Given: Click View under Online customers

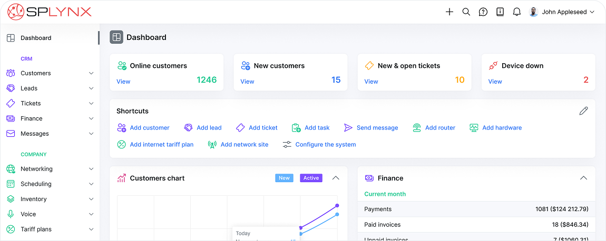Looking at the screenshot, I should (x=123, y=82).
